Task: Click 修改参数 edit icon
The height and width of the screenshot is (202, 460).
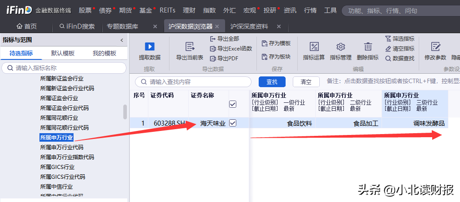Action: coord(436,46)
